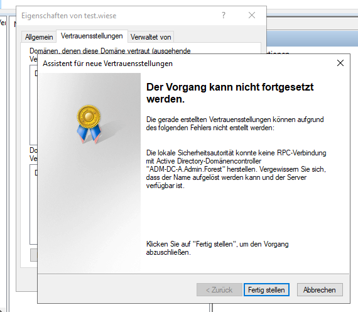Image resolution: width=358 pixels, height=312 pixels.
Task: Open the Verwaltet von tab
Action: pyautogui.click(x=151, y=37)
